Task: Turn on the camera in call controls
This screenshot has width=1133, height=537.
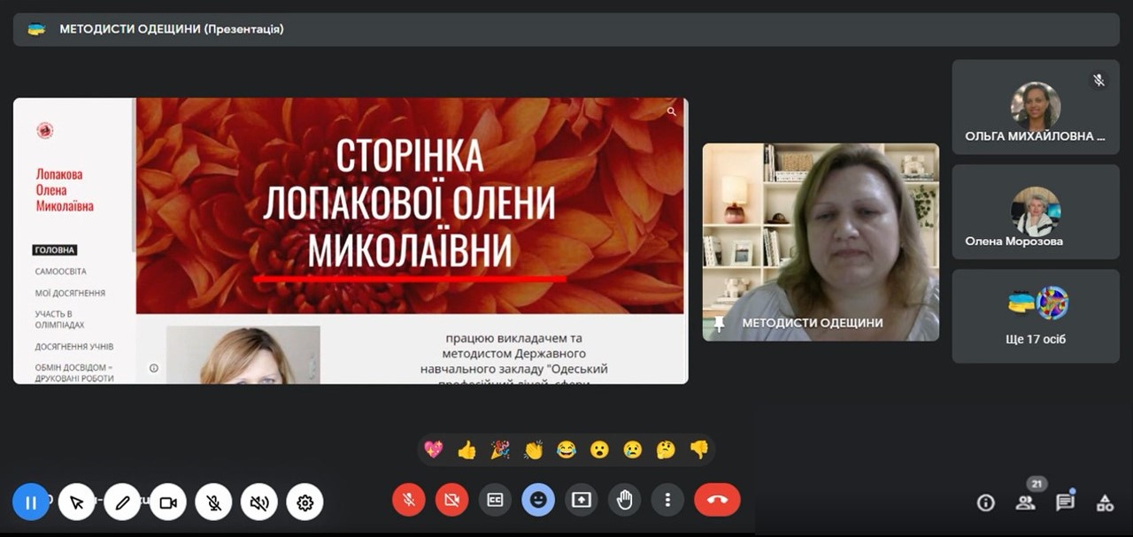Action: click(451, 500)
